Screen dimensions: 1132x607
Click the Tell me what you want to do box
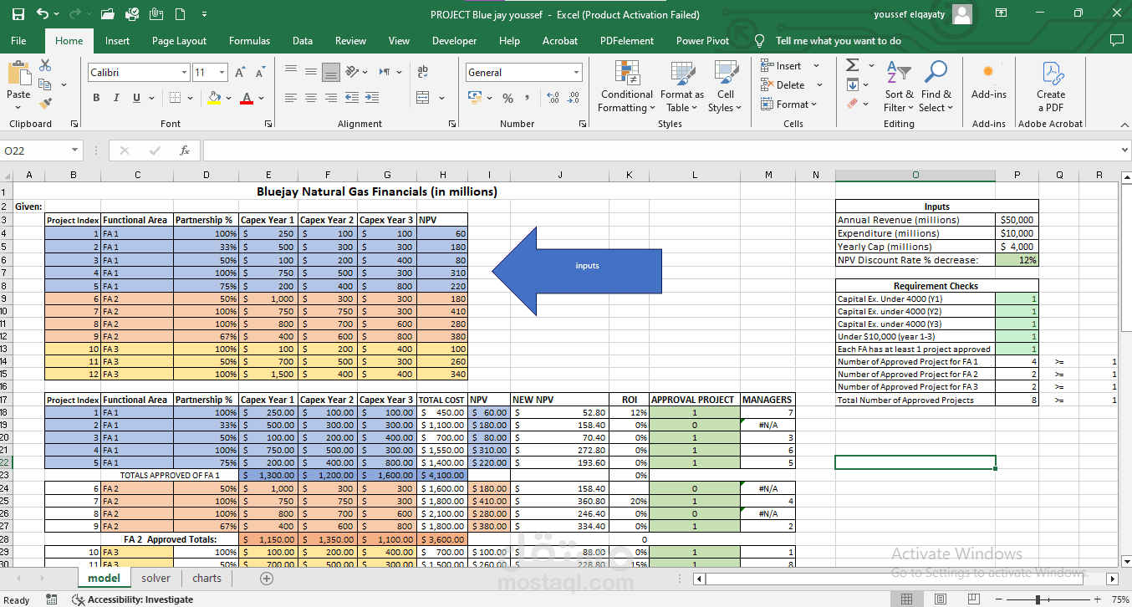(x=838, y=40)
